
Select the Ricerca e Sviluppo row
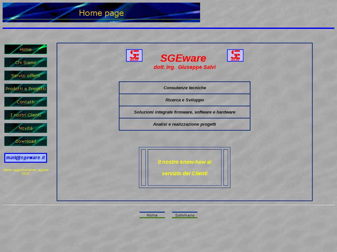pyautogui.click(x=185, y=100)
